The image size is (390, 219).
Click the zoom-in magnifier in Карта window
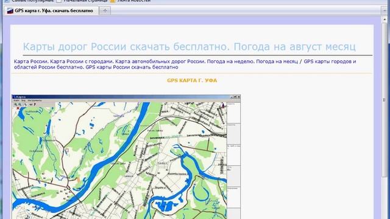tap(16, 105)
